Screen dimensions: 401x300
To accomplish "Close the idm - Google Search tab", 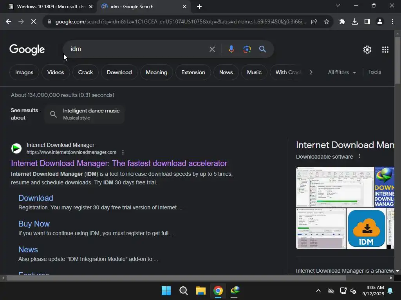I will click(x=184, y=7).
